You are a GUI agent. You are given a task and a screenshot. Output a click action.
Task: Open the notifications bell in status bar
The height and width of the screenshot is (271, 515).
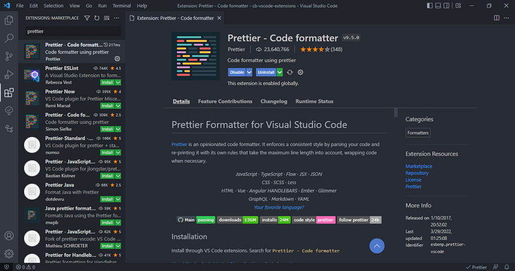pos(507,267)
